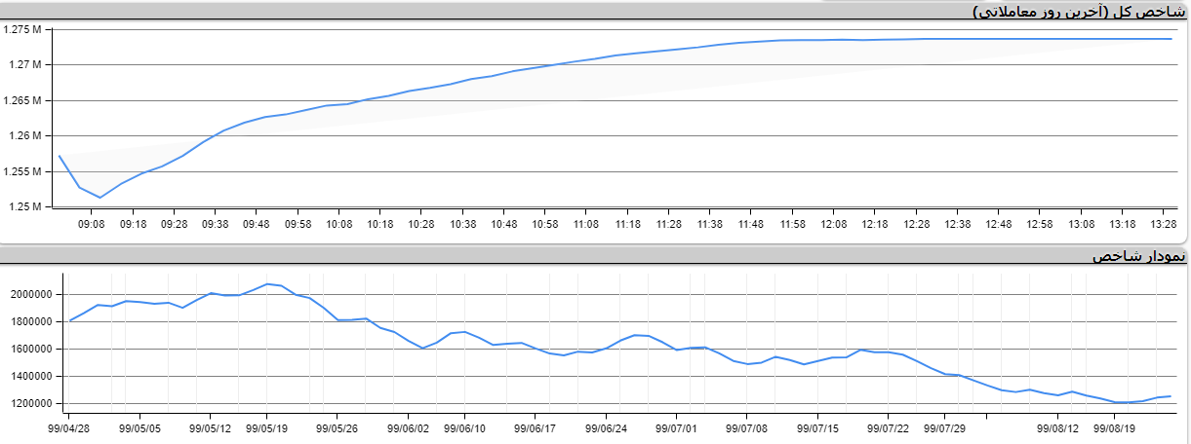Click the 12:08 time axis label
The image size is (1191, 444).
834,224
